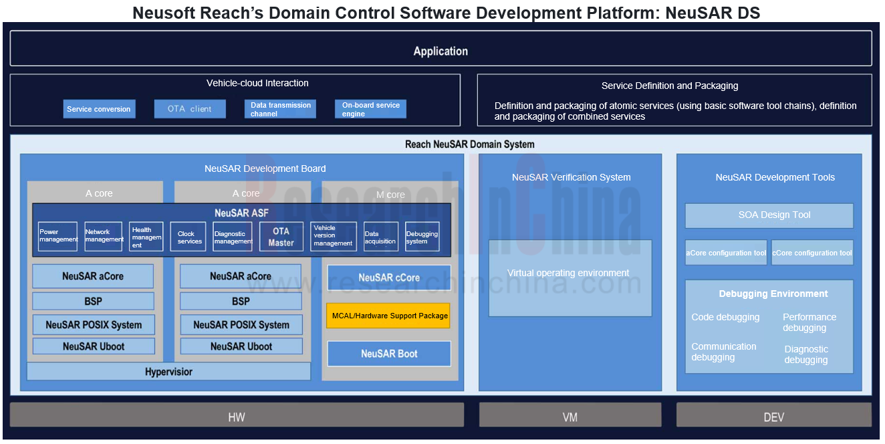Click the DEV bar at the bottom
Viewport: 885px width, 444px height.
(x=774, y=415)
